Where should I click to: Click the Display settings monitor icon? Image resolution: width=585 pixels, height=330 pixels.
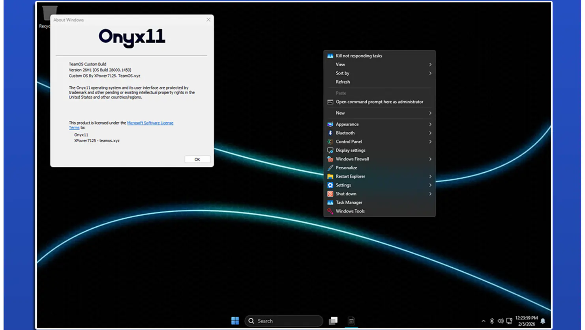330,150
